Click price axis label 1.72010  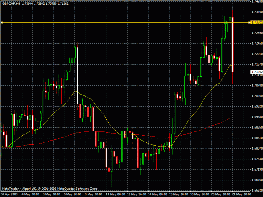[257, 54]
